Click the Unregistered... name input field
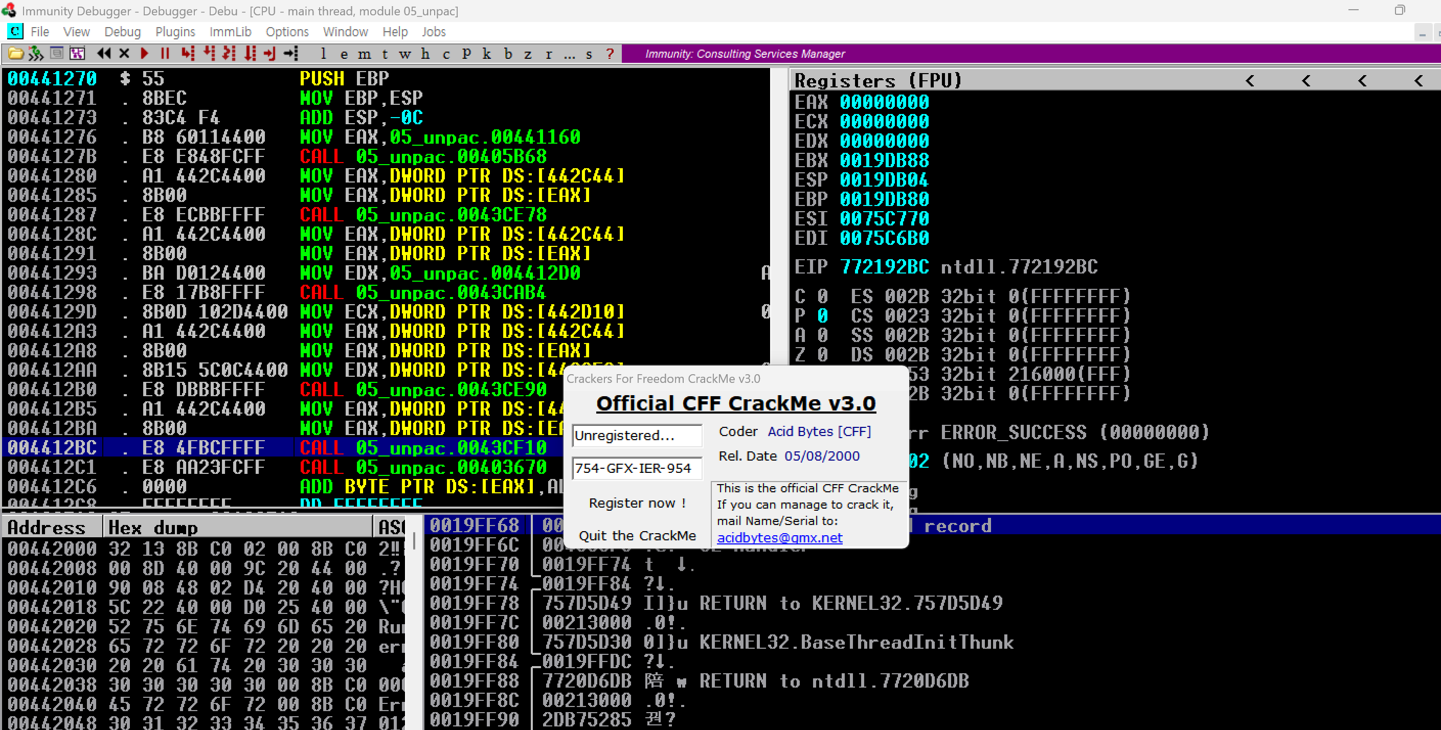 coord(637,435)
